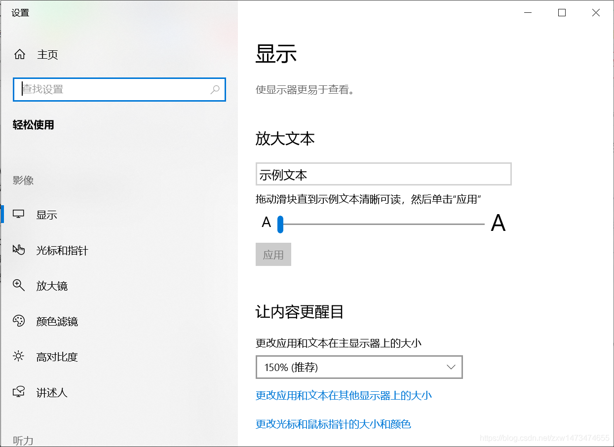Select the Home icon in the sidebar
The image size is (614, 447).
click(19, 54)
